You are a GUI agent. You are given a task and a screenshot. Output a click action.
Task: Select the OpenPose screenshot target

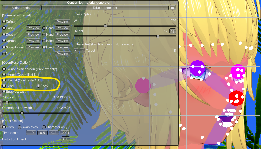tap(4, 47)
